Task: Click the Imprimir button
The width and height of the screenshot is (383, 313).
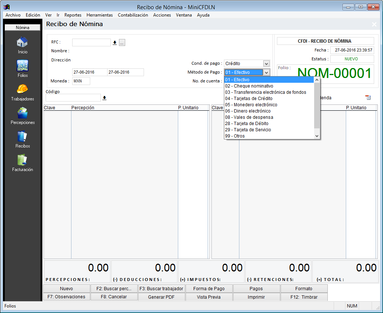Action: click(x=256, y=297)
